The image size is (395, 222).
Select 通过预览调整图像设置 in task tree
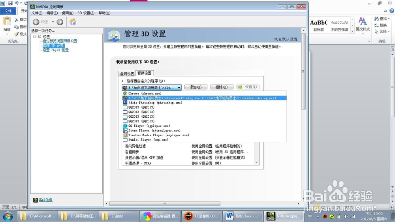pyautogui.click(x=60, y=41)
